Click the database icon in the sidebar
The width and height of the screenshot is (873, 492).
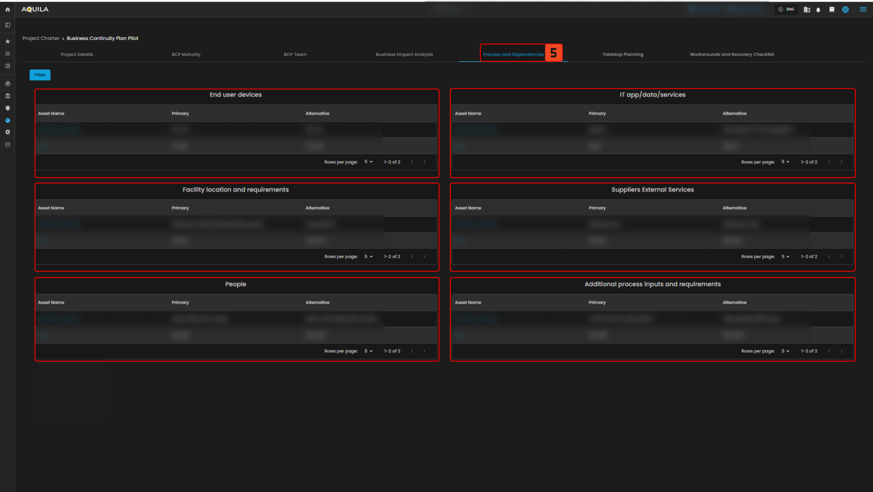[x=7, y=145]
